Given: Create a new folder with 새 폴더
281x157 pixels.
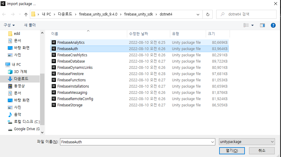Looking at the screenshot, I should (30, 25).
